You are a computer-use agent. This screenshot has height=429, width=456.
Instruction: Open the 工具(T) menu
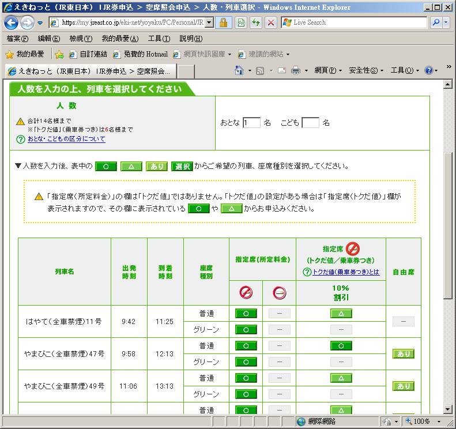159,39
